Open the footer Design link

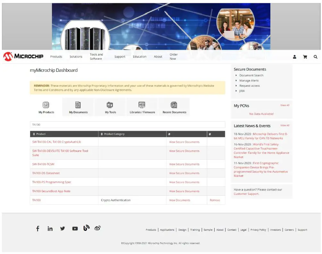[x=182, y=230]
